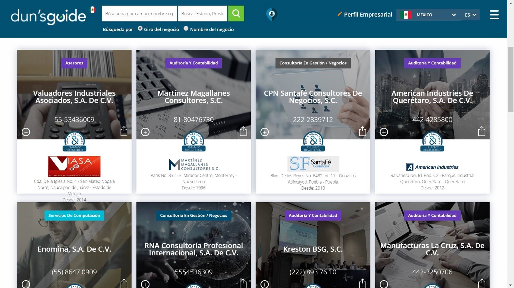514x288 pixels.
Task: Click the pencil icon beside Perfil Empresarial
Action: coord(339,14)
